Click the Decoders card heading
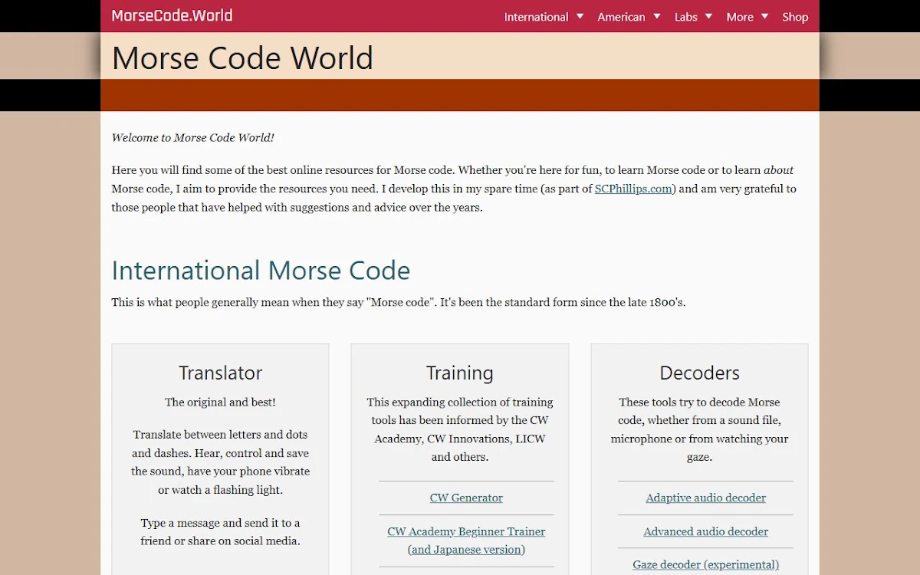Viewport: 920px width, 575px height. coord(700,373)
